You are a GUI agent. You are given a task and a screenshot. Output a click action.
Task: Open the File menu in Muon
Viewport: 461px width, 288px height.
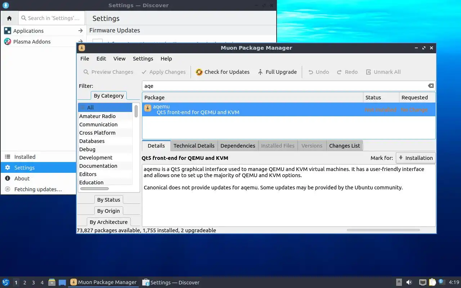coord(85,59)
